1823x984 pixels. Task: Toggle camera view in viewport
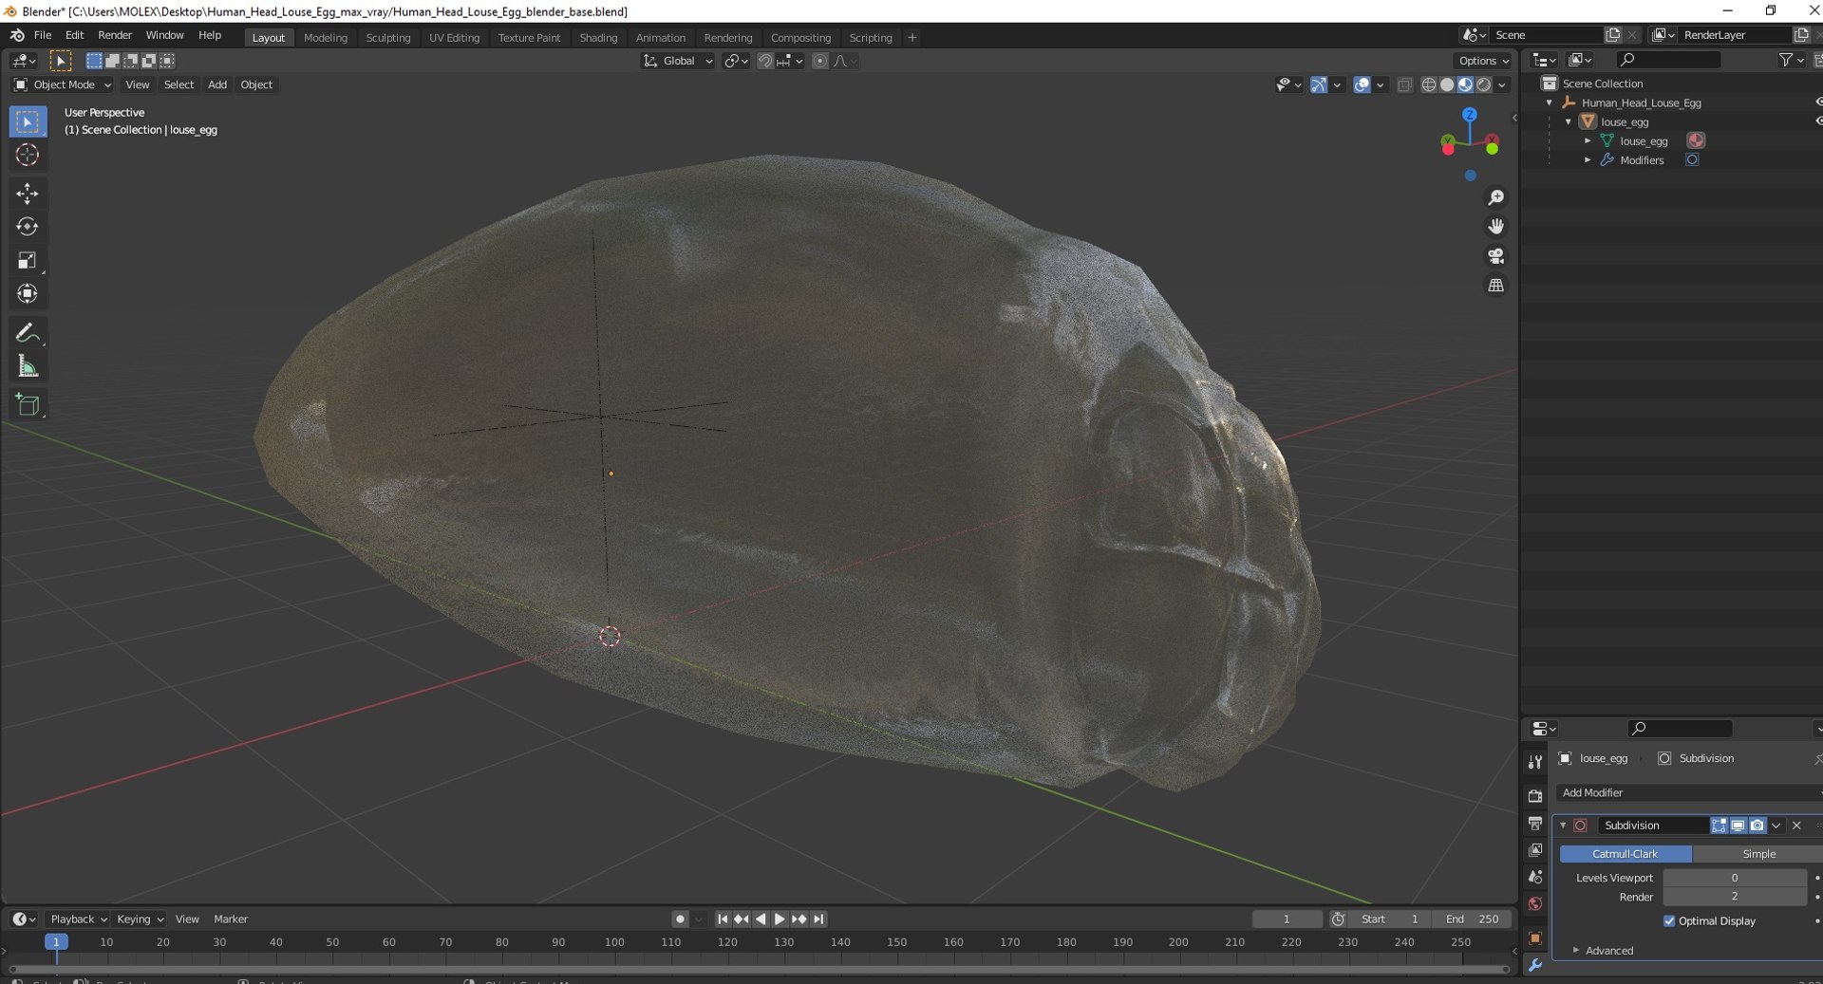click(x=1495, y=256)
